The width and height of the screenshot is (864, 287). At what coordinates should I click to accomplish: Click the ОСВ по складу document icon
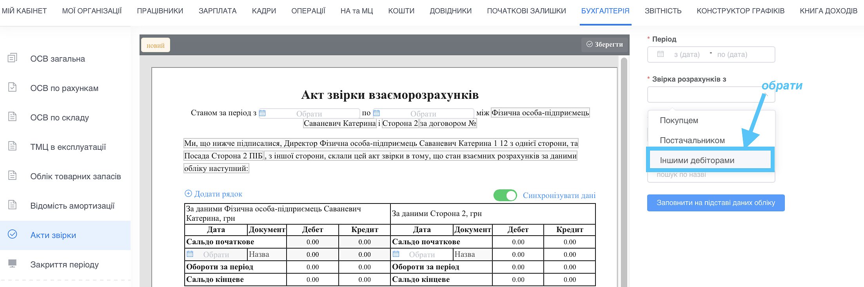(x=13, y=117)
